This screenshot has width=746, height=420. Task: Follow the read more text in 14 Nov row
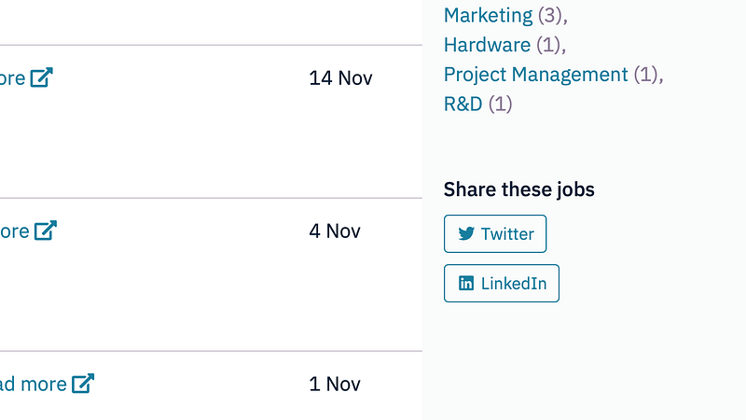coord(12,78)
